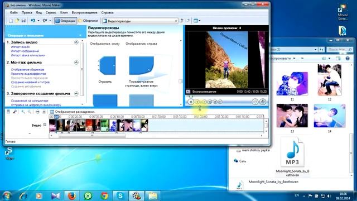
Task: Step to next frame in preview
Action: point(215,102)
